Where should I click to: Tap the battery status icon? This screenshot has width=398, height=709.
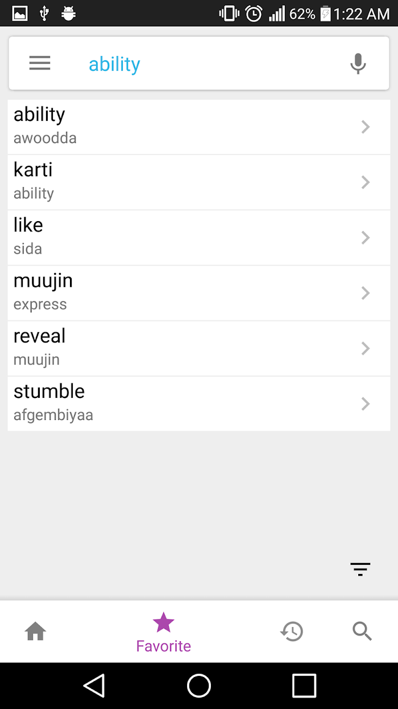click(325, 14)
